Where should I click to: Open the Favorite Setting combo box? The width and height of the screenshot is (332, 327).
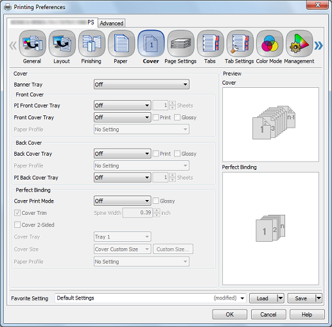(150, 298)
